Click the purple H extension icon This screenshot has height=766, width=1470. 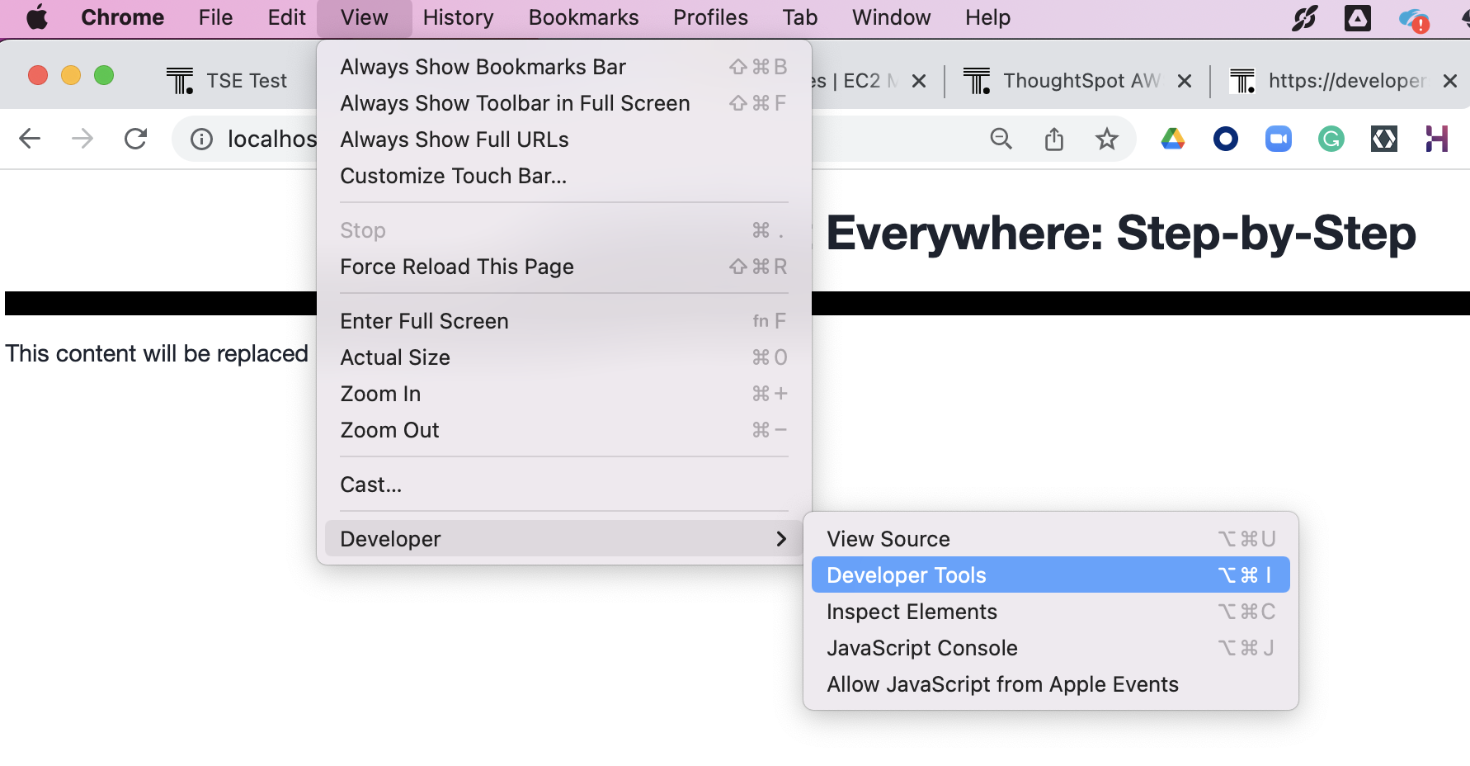[x=1436, y=139]
